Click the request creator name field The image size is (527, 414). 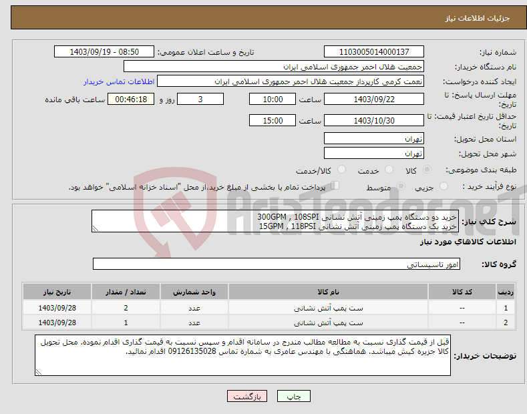291,81
